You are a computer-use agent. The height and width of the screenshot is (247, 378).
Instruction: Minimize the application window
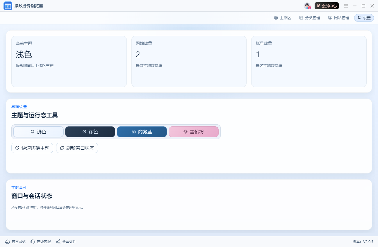tap(355, 6)
